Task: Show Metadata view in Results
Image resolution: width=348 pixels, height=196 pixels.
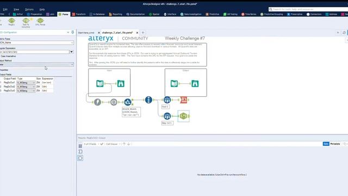Action: pyautogui.click(x=335, y=144)
